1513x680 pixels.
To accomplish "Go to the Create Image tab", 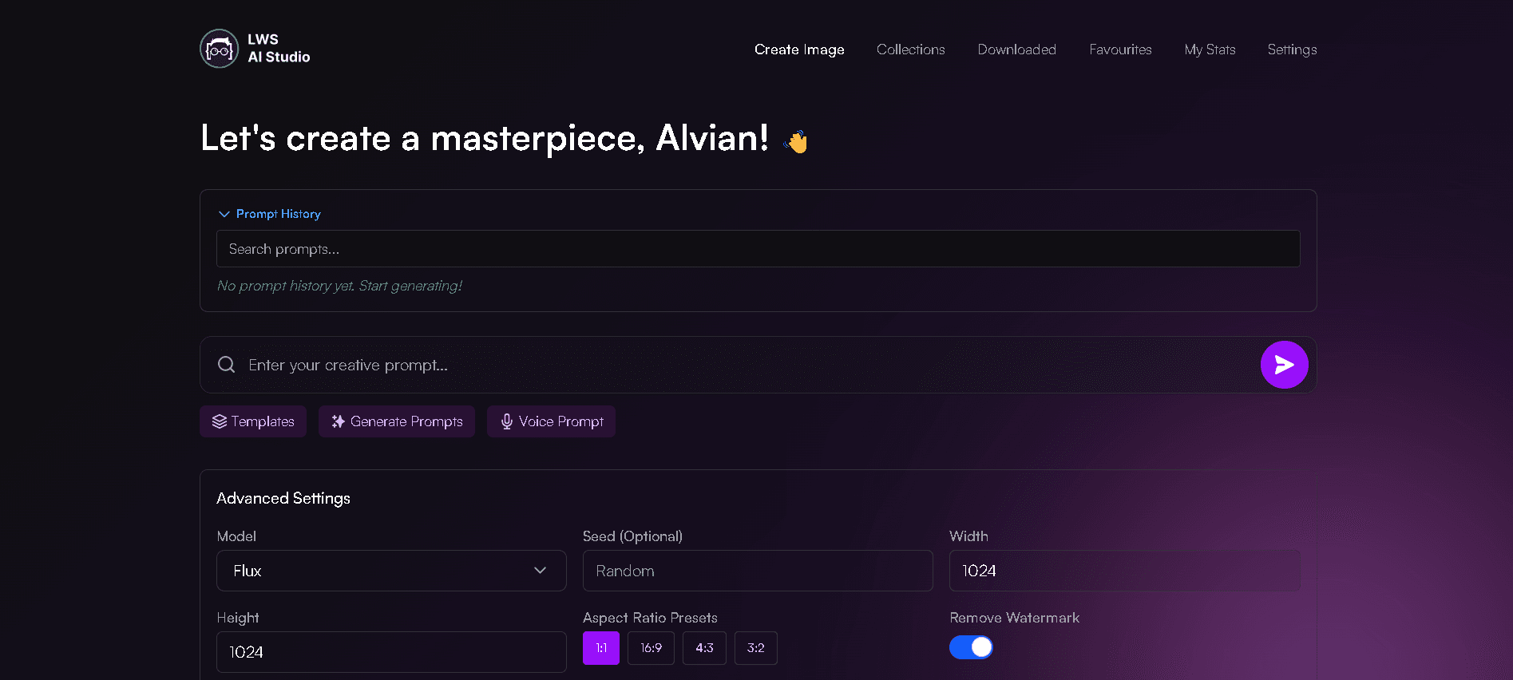I will click(799, 49).
